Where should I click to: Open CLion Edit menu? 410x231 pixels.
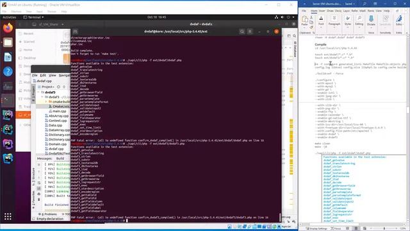pos(43,75)
